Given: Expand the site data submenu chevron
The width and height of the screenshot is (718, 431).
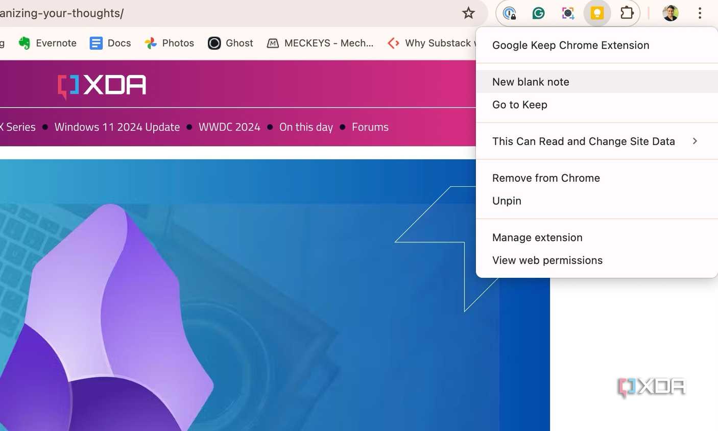Looking at the screenshot, I should 695,141.
